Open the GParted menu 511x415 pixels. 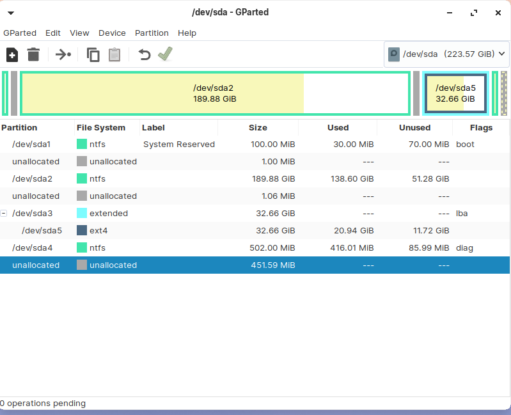pos(20,33)
